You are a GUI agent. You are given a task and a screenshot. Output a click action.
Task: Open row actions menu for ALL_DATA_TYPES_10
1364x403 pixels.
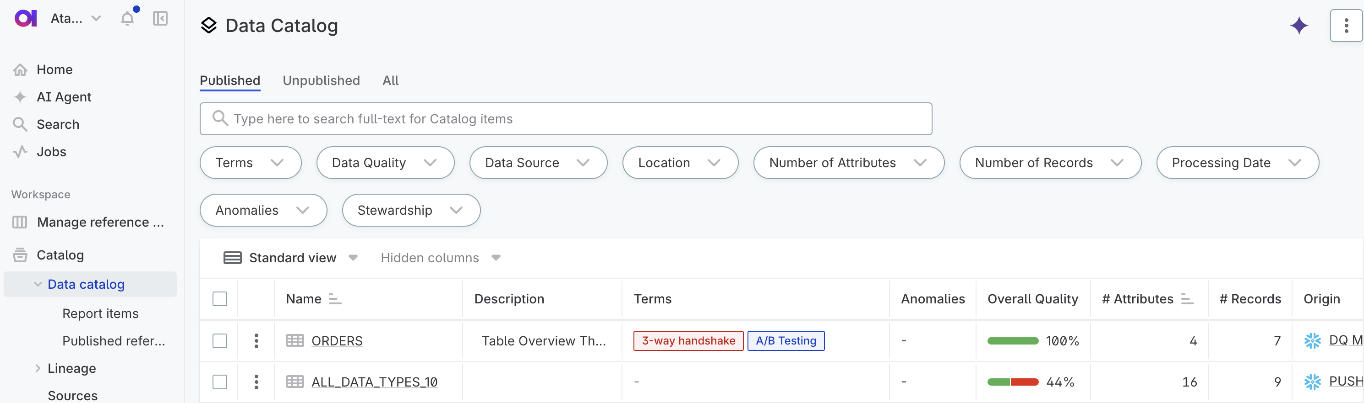[x=256, y=382]
